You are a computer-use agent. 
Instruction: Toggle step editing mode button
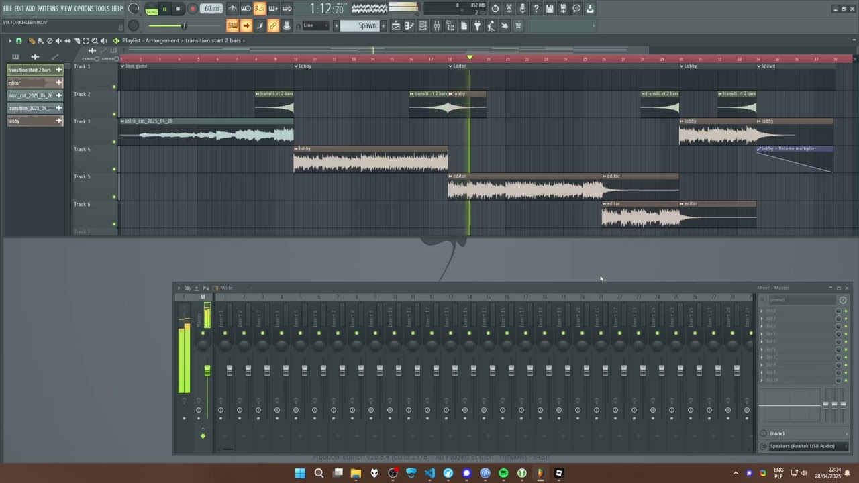point(260,25)
